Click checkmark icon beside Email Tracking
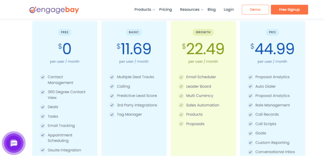Screen dimensions: 324x161 [43, 126]
